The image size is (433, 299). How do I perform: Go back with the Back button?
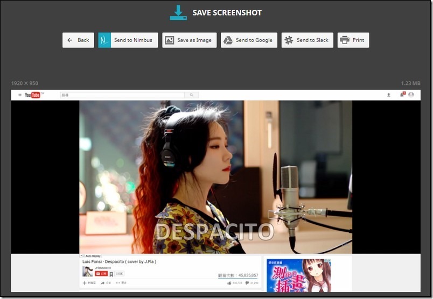[x=78, y=40]
